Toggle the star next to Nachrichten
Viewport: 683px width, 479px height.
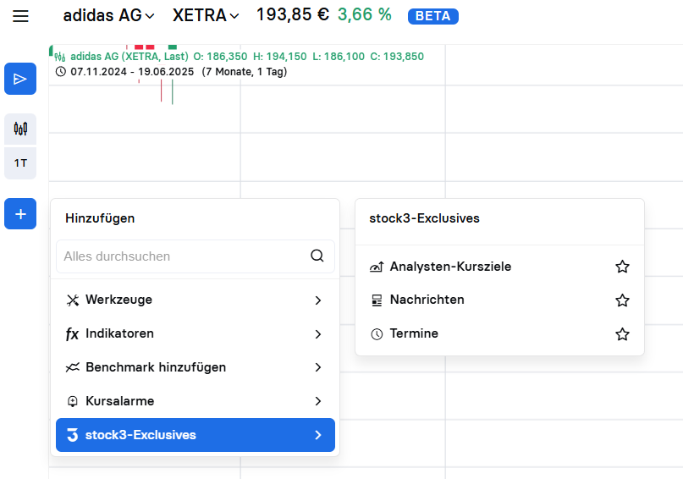coord(622,300)
